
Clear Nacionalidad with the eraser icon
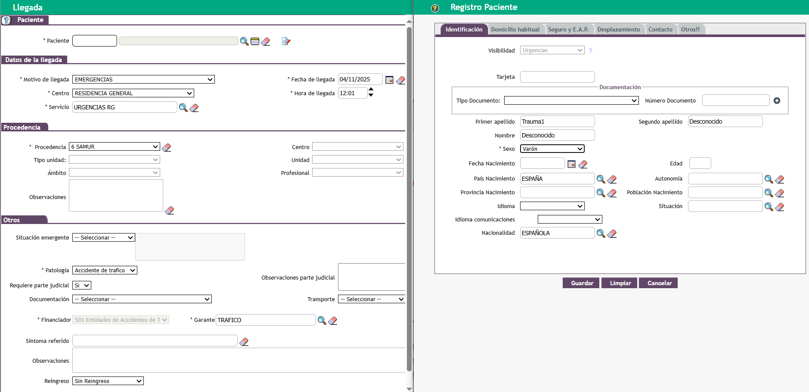[612, 233]
